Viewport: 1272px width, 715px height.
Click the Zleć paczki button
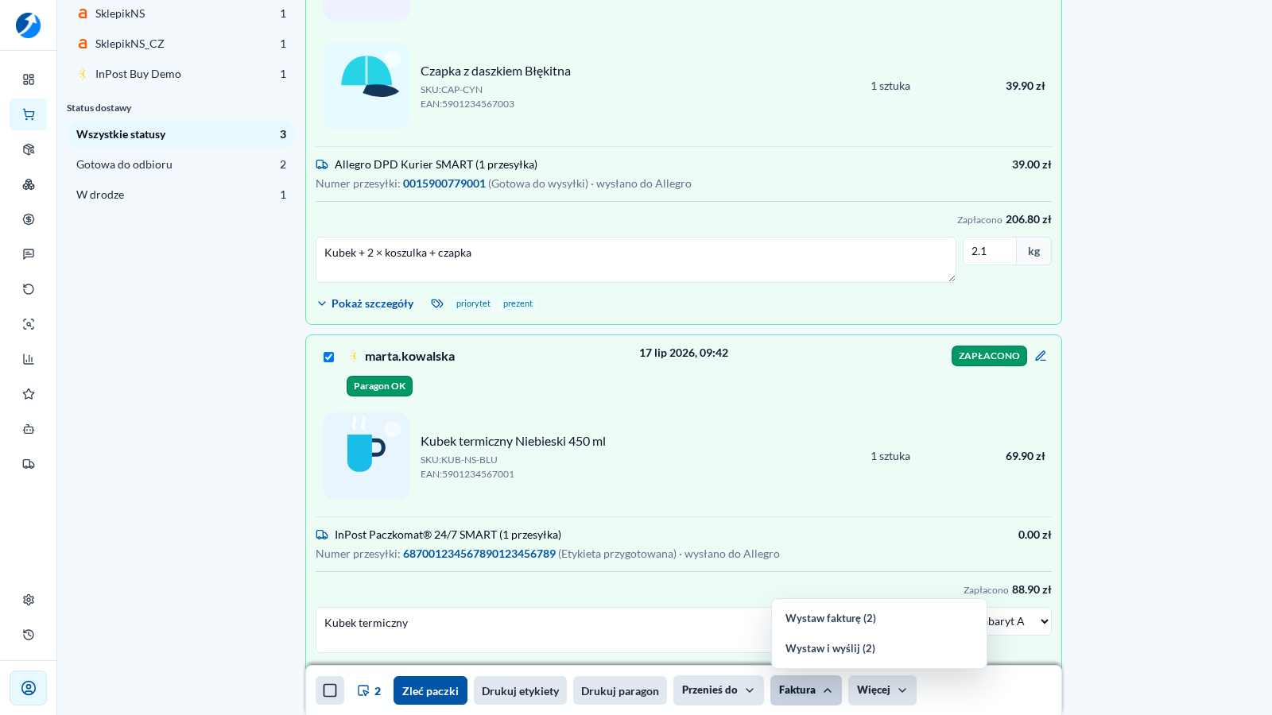[430, 690]
